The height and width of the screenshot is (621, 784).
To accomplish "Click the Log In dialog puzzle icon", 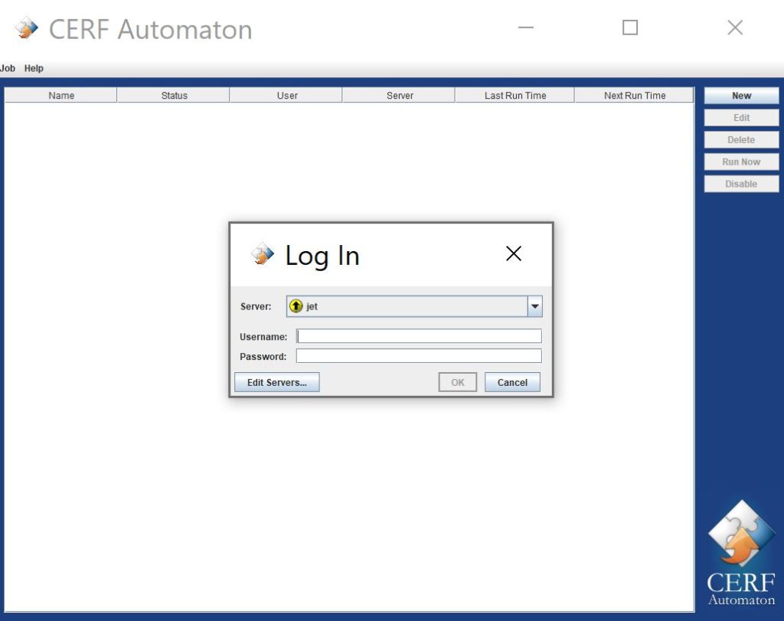I will (263, 254).
